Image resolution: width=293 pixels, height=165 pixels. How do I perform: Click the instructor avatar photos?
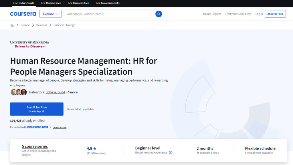pos(19,92)
